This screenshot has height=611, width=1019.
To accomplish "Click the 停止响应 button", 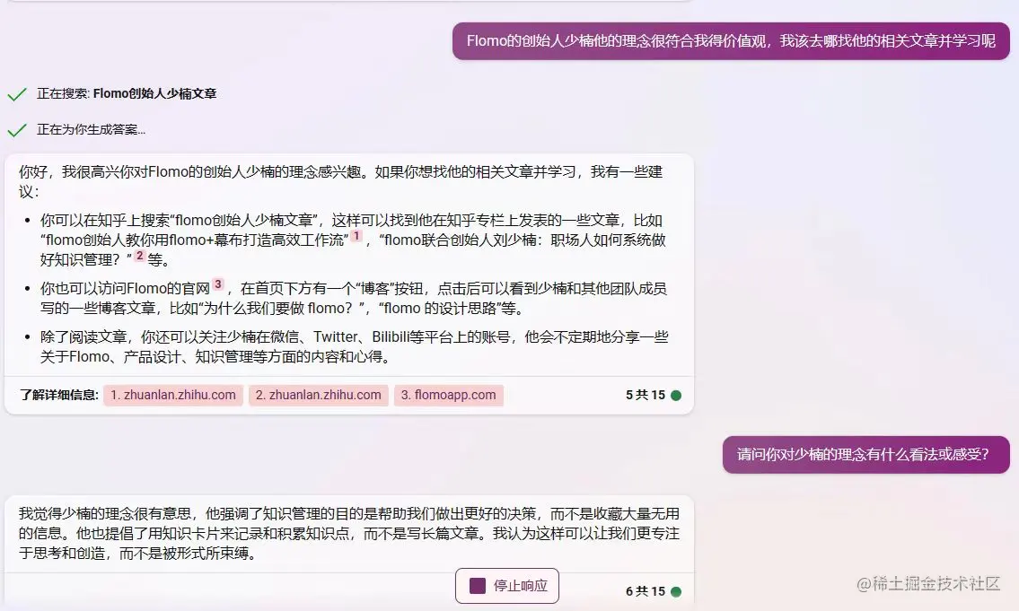I will click(507, 586).
